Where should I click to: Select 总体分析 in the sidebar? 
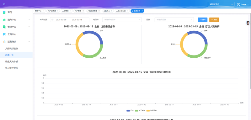coord(16,55)
